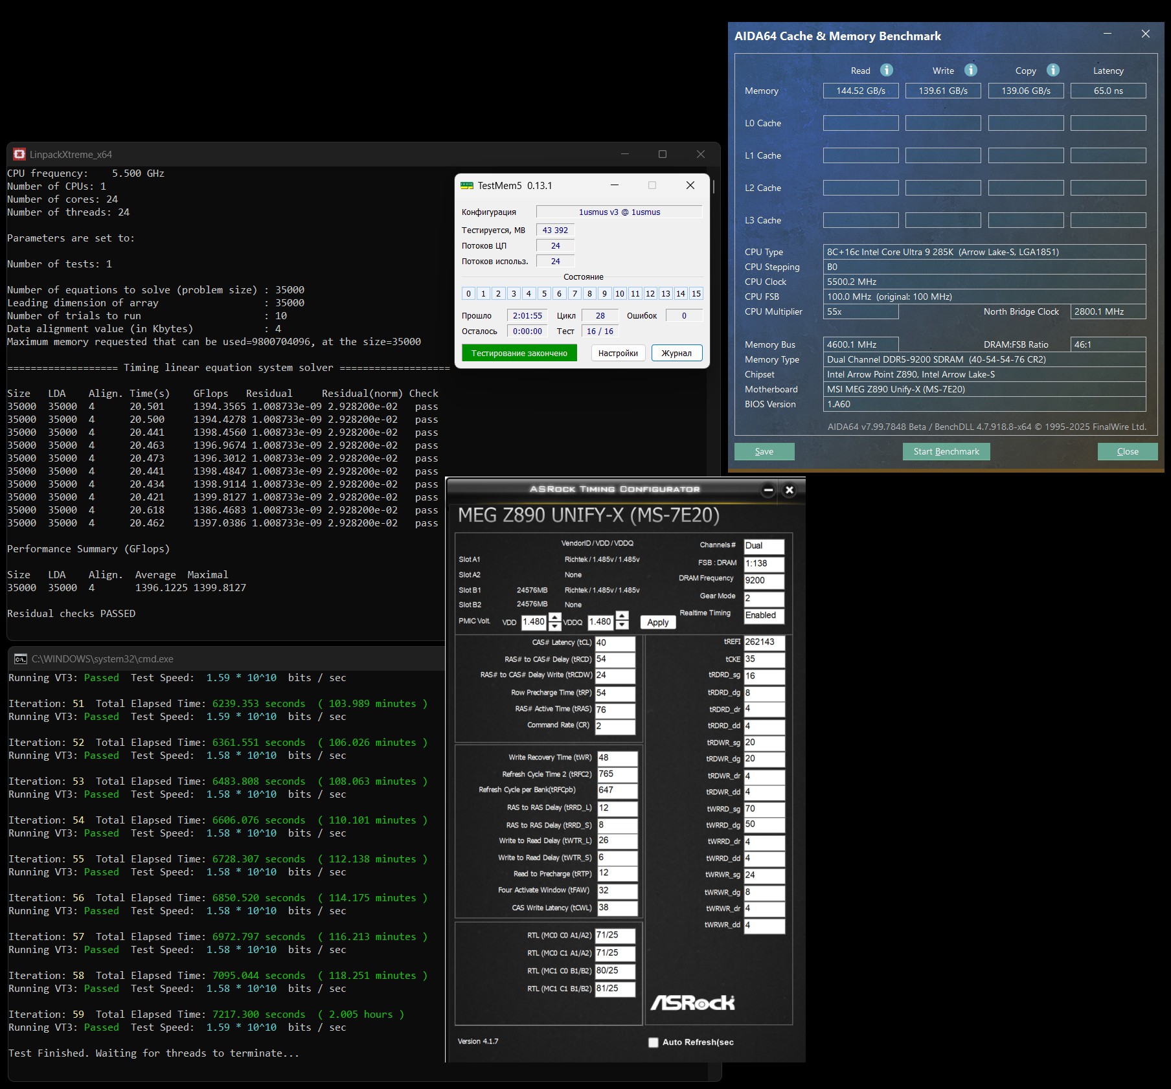Click the TestMem5 title bar icon

pyautogui.click(x=466, y=186)
